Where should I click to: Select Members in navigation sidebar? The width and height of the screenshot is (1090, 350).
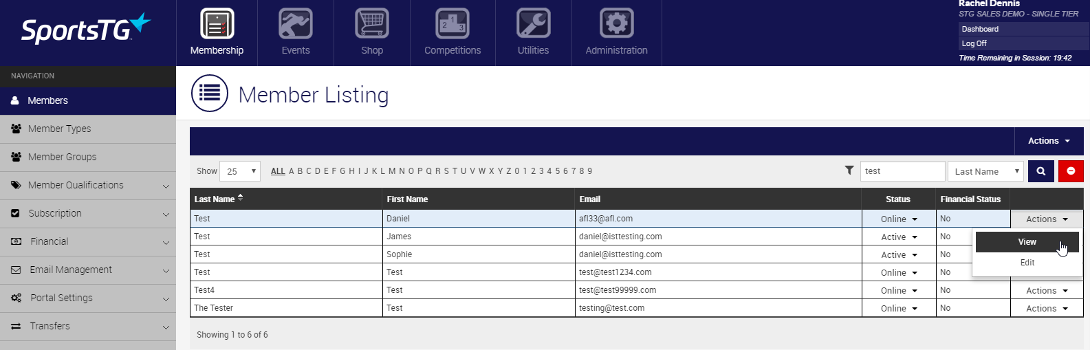88,100
